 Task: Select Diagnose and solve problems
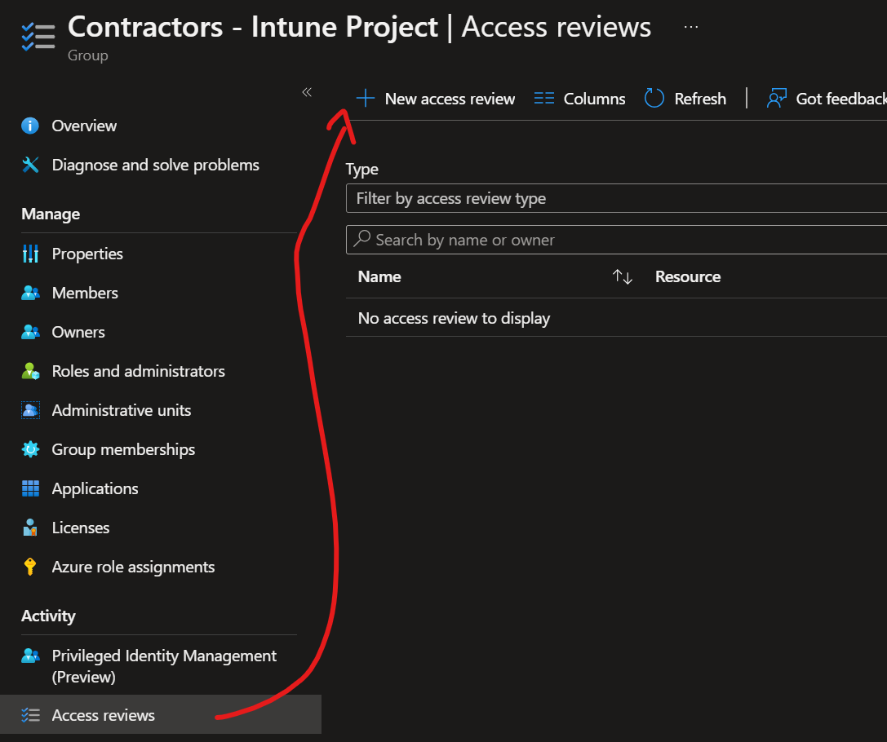[x=155, y=165]
